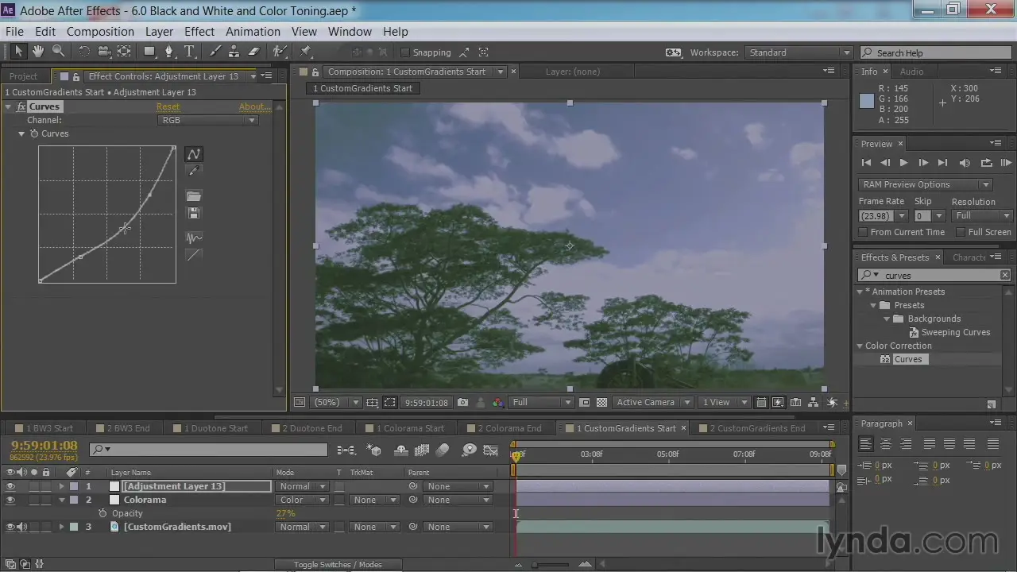The width and height of the screenshot is (1017, 572).
Task: Switch to the Project panel tab
Action: [x=23, y=76]
